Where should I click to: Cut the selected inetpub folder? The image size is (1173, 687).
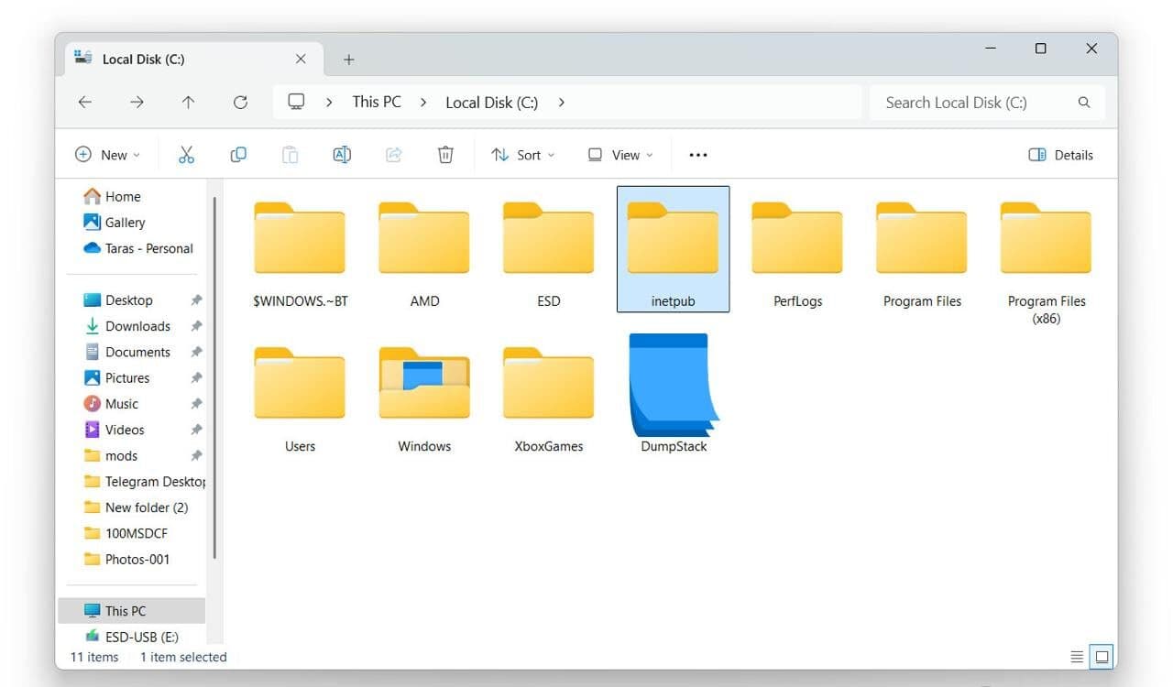187,154
